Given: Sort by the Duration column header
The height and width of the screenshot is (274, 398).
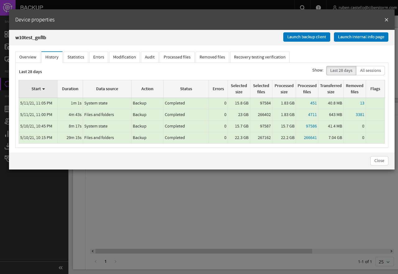Looking at the screenshot, I should pyautogui.click(x=70, y=89).
